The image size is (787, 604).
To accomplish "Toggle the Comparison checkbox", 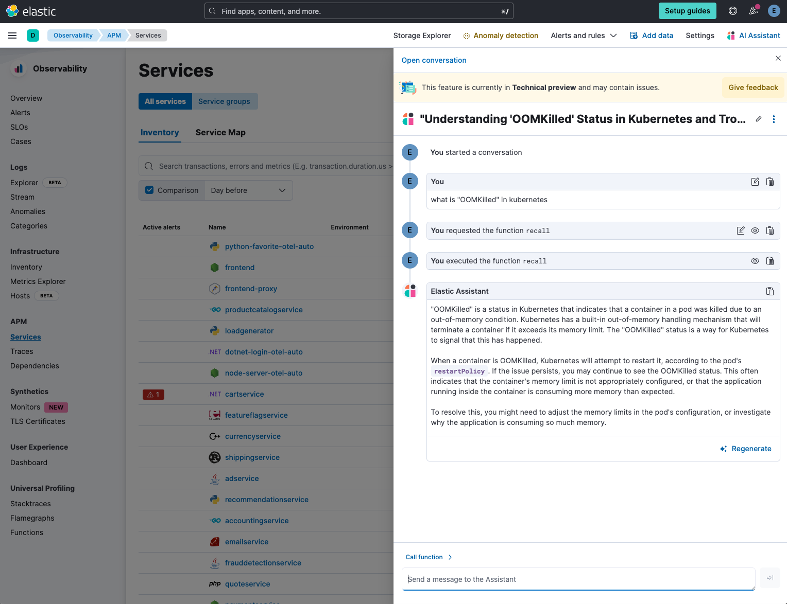I will (x=149, y=190).
